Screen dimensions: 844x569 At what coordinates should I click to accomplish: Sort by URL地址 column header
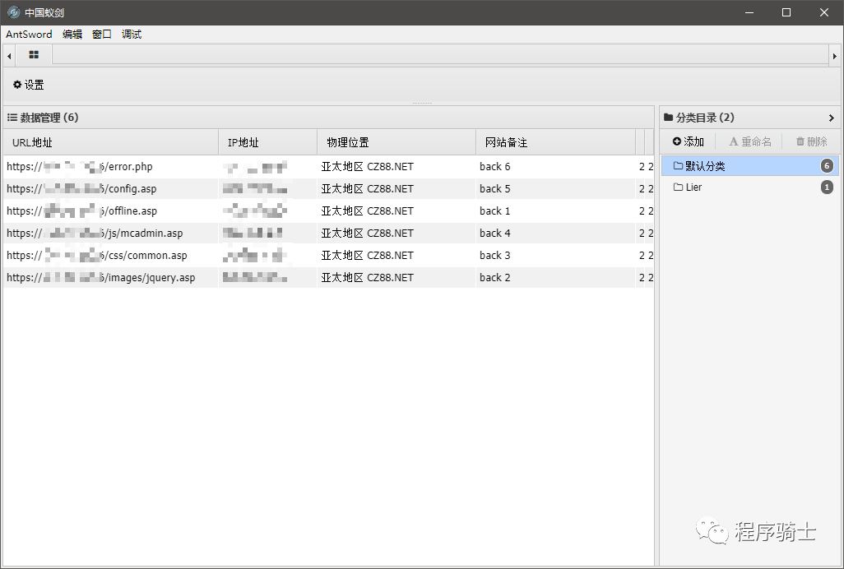pyautogui.click(x=33, y=142)
